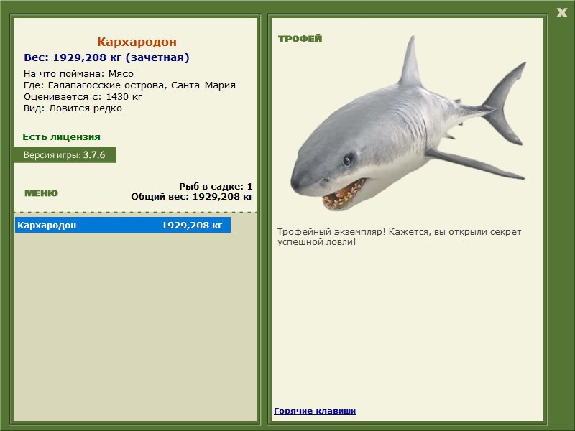
Task: Open the МЕНЮ menu
Action: point(41,193)
